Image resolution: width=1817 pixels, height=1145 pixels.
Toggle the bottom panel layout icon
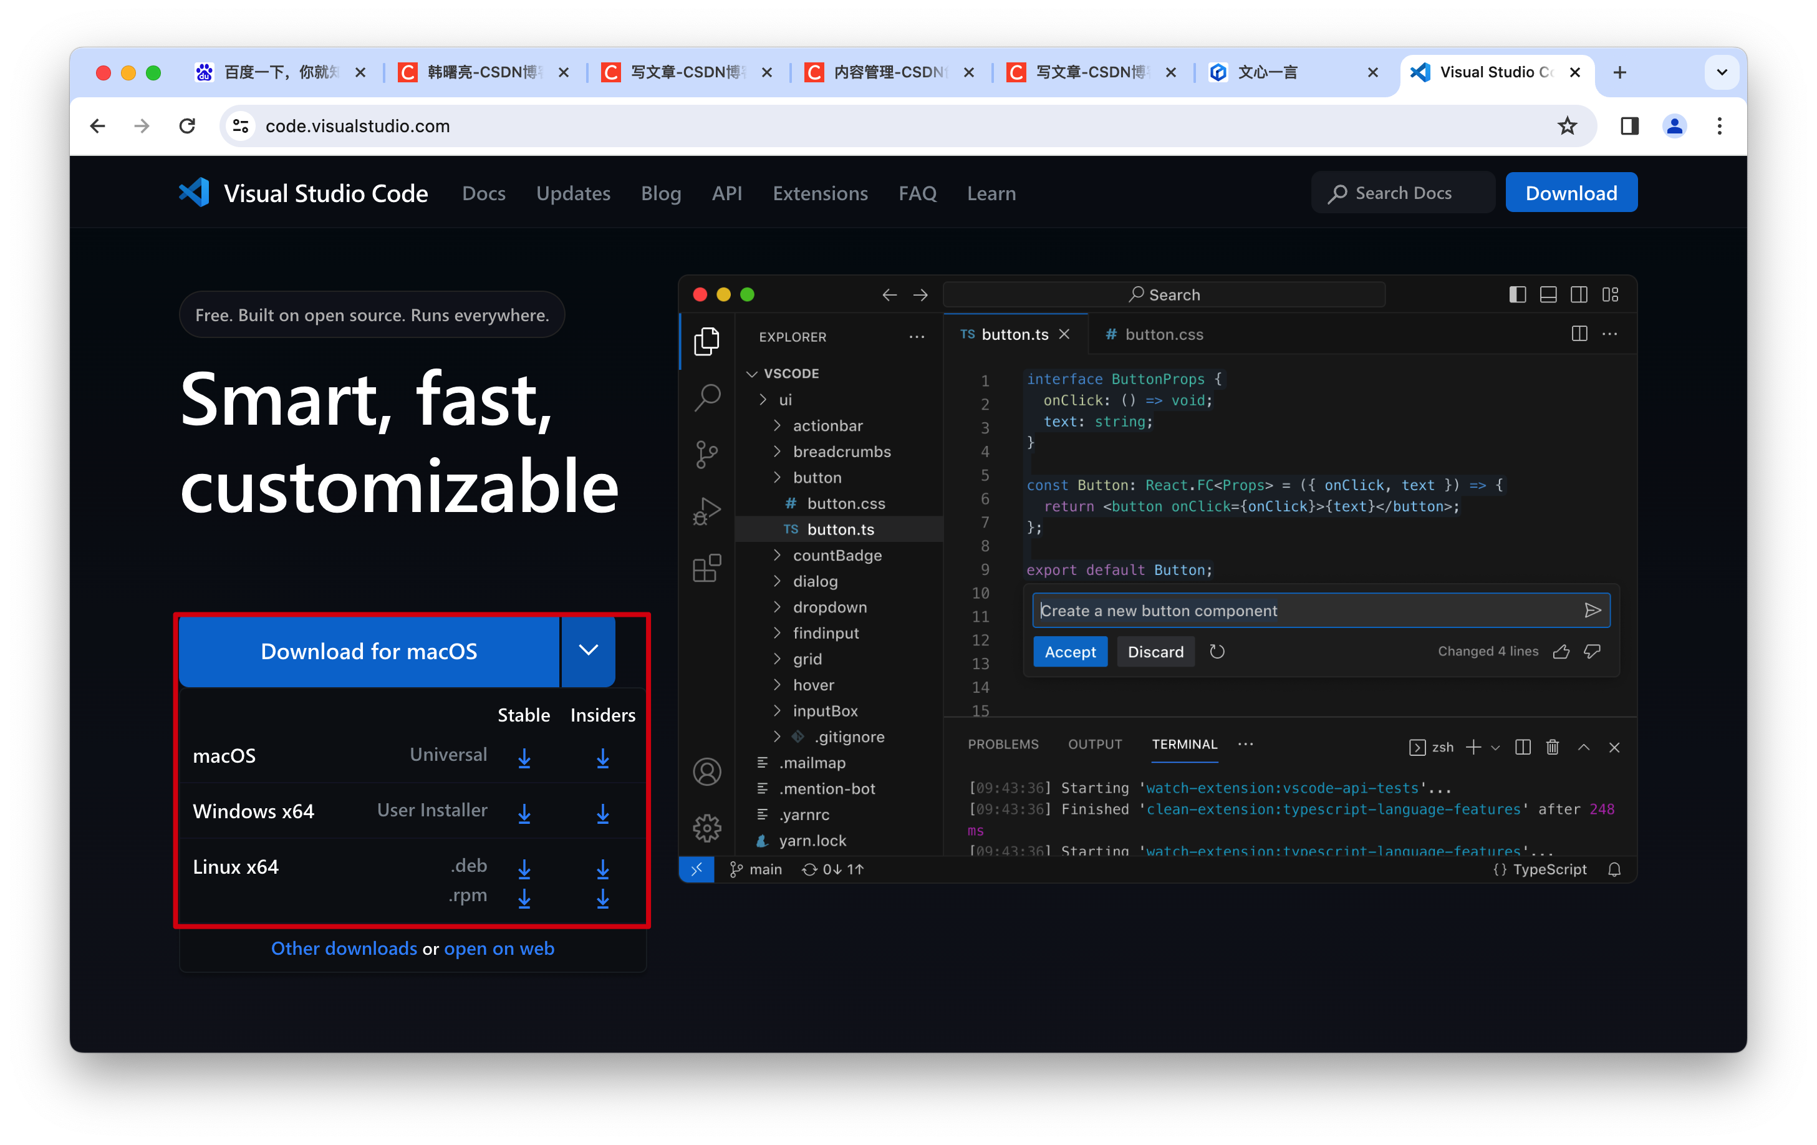pos(1548,294)
